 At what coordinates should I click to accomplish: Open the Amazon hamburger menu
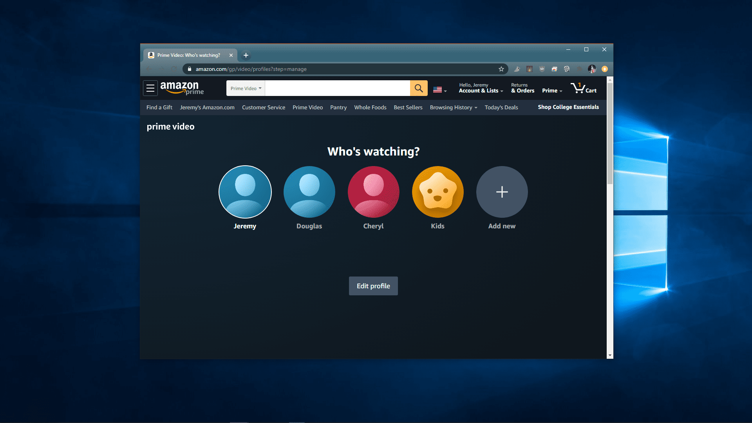click(x=150, y=88)
